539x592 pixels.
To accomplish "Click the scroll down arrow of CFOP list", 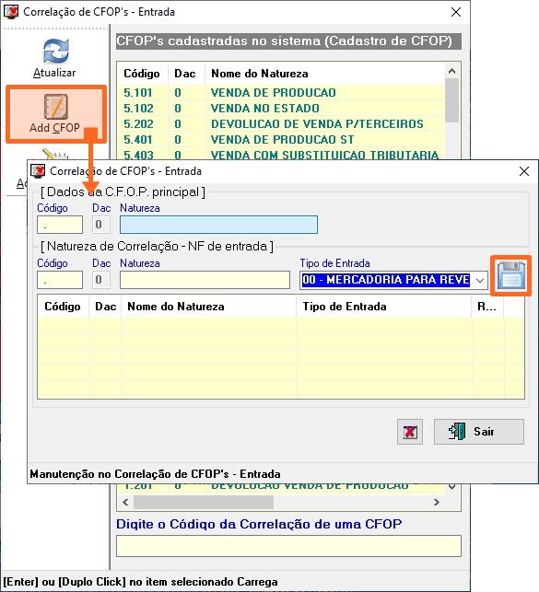I will coord(451,487).
